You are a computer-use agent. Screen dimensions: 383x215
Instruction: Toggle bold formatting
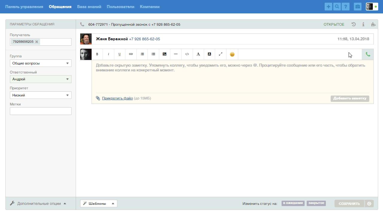coord(97,54)
